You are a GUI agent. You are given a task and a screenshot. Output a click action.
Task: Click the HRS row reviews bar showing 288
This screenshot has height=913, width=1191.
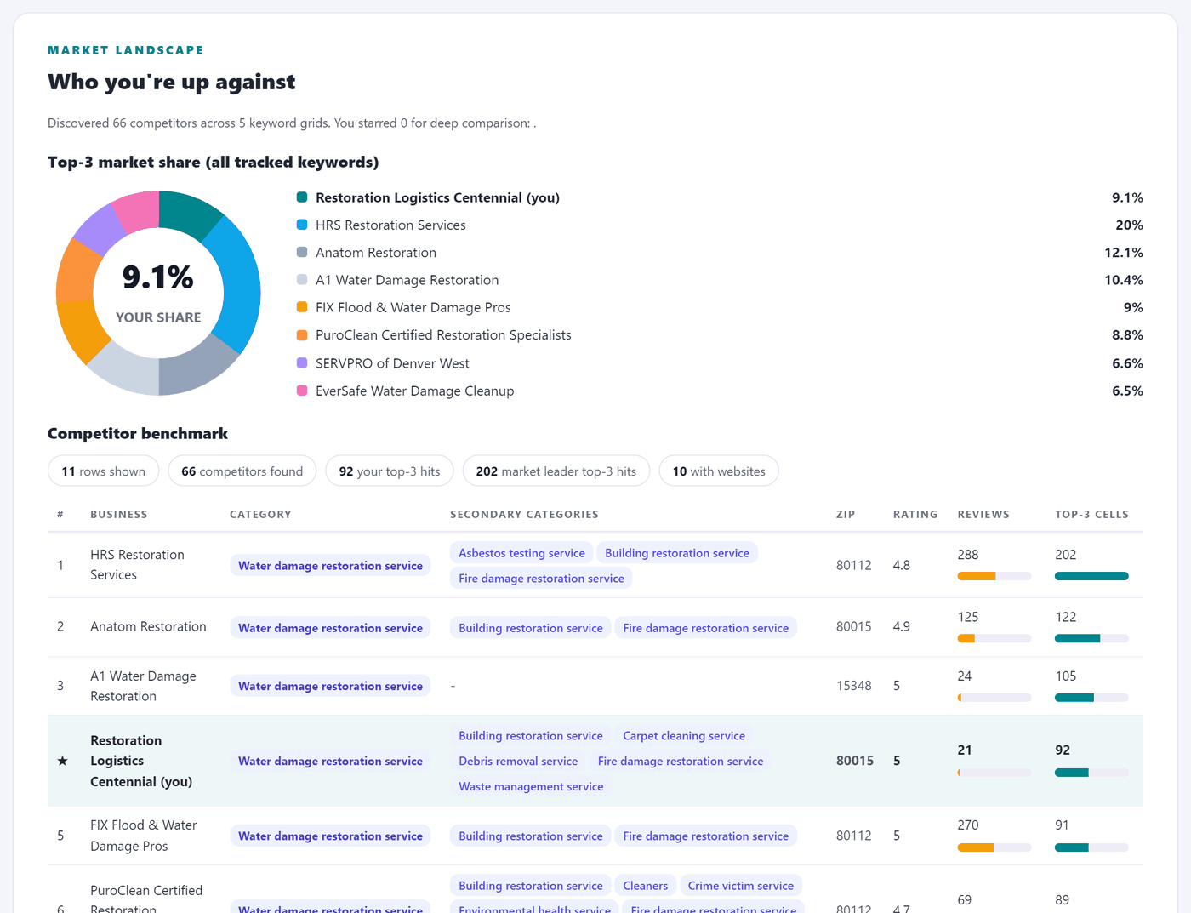994,576
